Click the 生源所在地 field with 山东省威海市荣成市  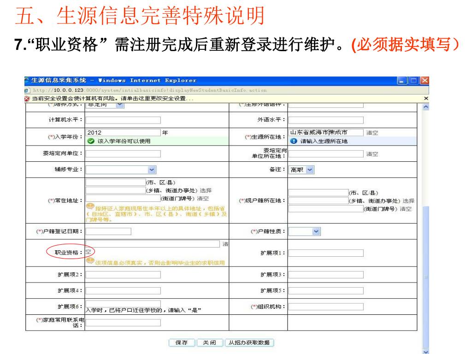pyautogui.click(x=326, y=132)
